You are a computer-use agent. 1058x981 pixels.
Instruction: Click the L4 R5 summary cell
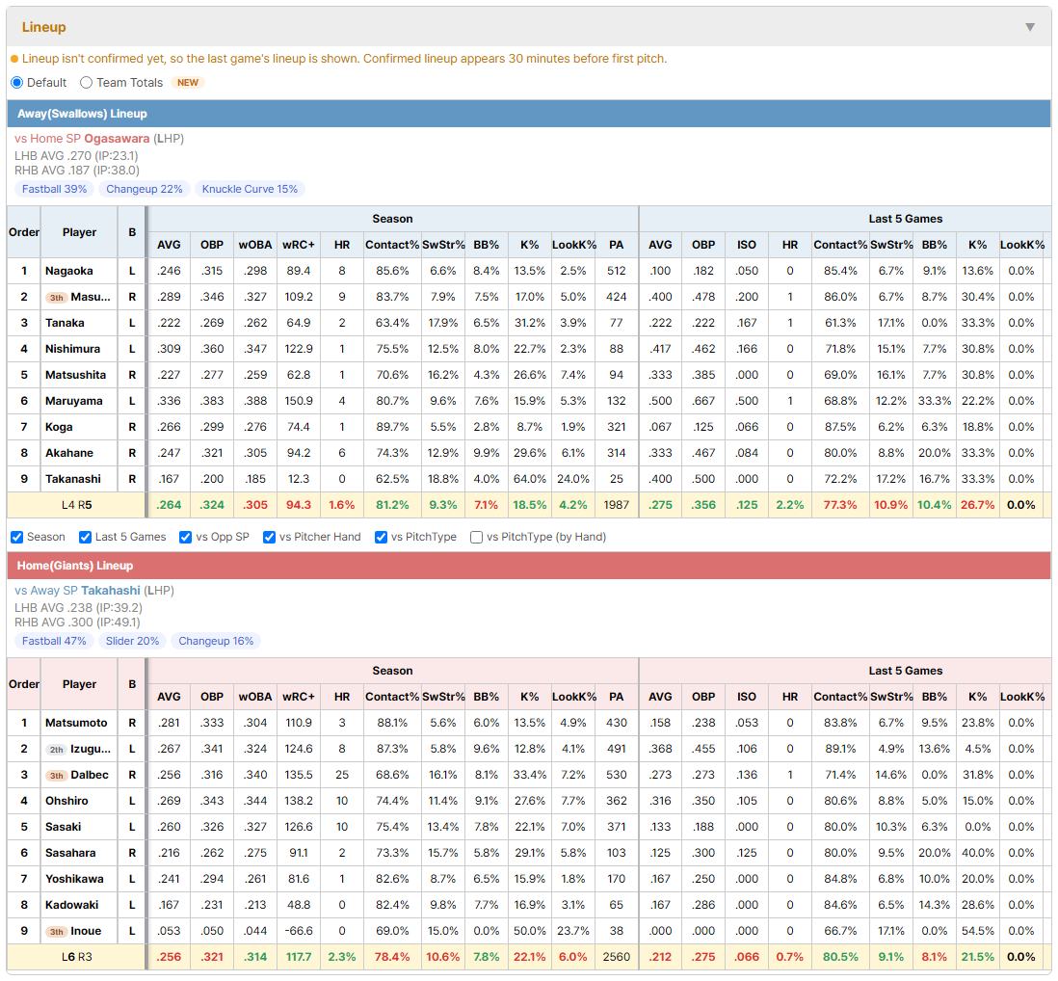[x=76, y=505]
